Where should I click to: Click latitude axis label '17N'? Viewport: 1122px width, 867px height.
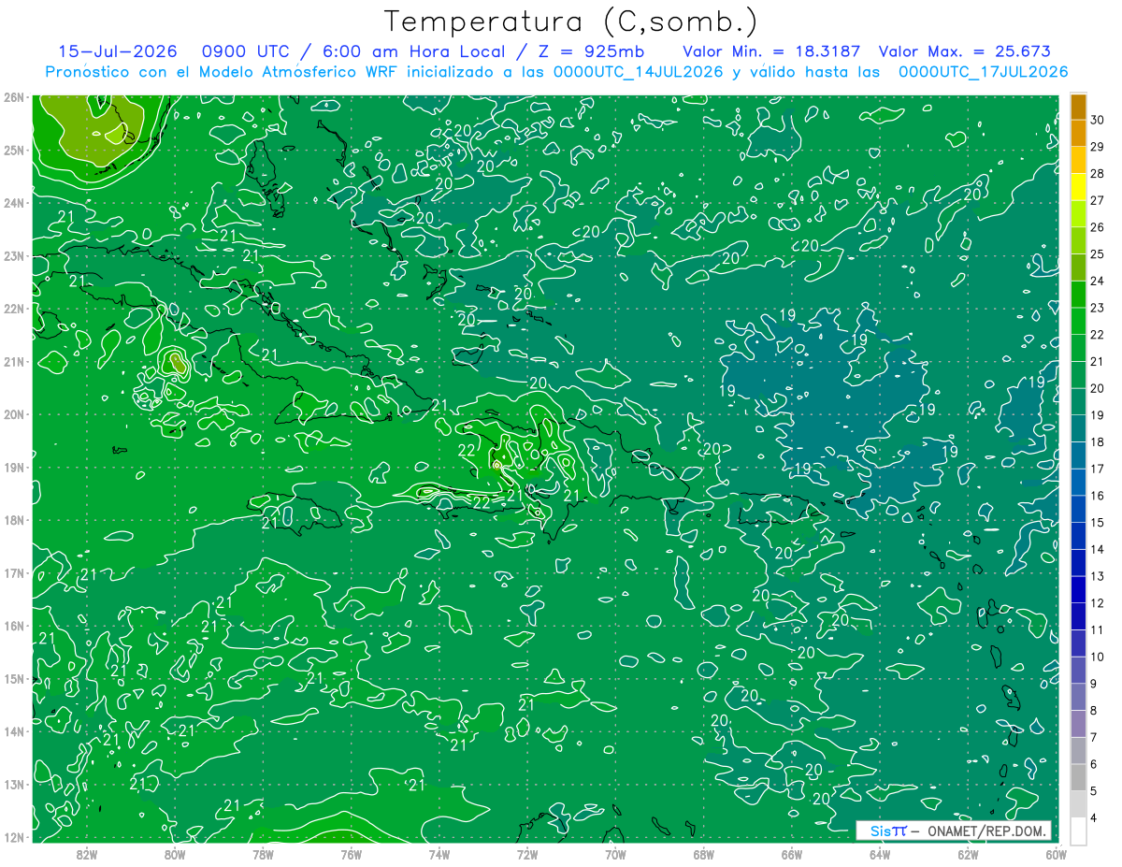point(14,573)
